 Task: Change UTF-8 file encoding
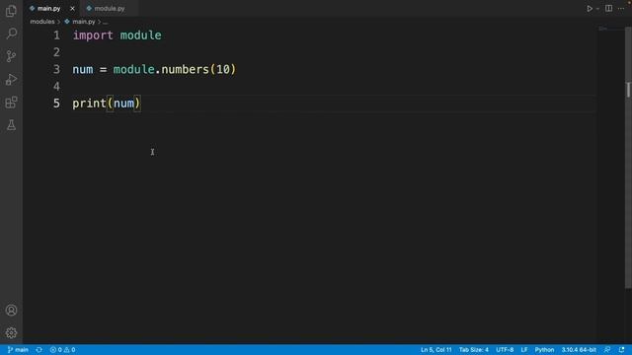coord(505,350)
